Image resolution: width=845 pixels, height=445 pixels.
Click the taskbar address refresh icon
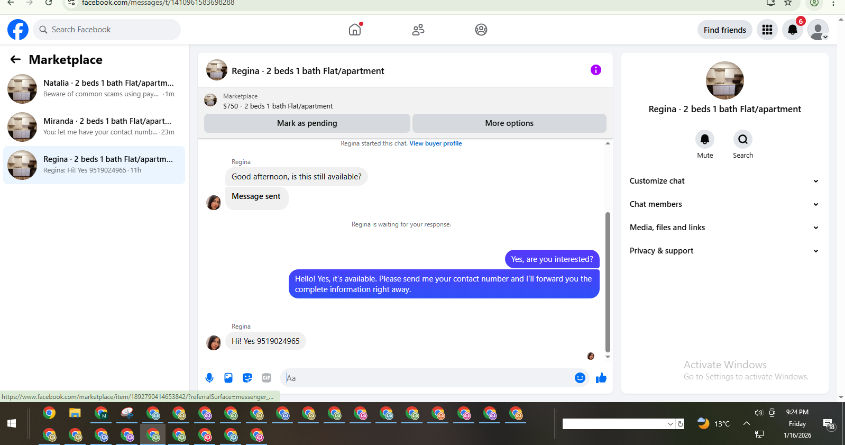point(681,424)
